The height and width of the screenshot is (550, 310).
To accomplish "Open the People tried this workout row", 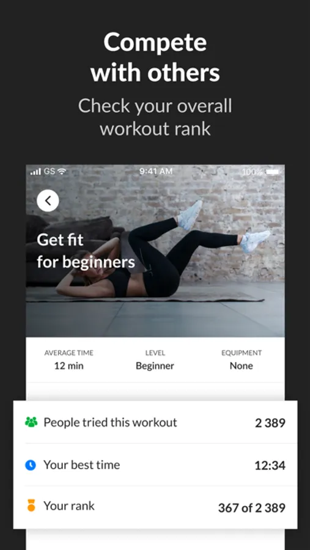I will point(155,422).
